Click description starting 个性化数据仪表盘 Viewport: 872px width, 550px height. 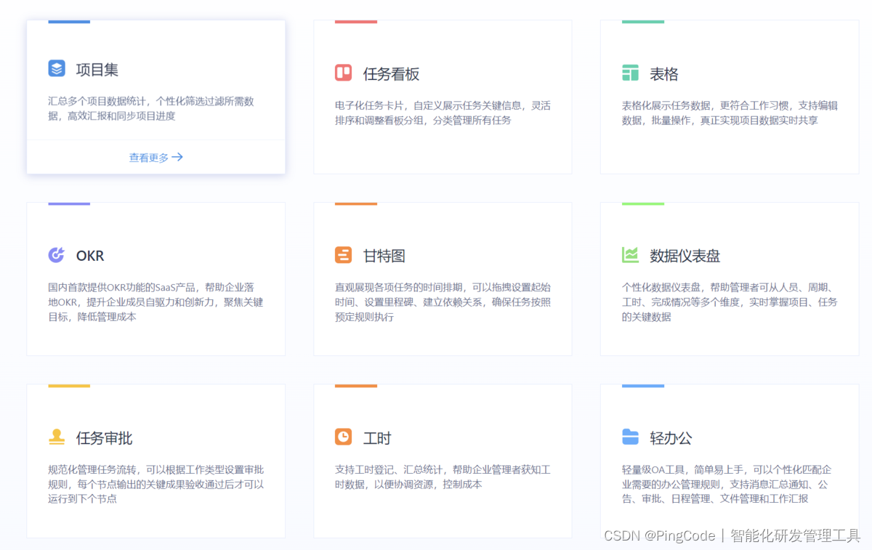tap(730, 302)
